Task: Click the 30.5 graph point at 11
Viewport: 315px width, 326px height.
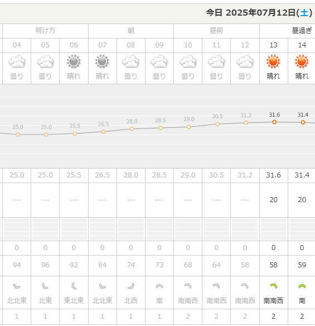Action: 217,124
